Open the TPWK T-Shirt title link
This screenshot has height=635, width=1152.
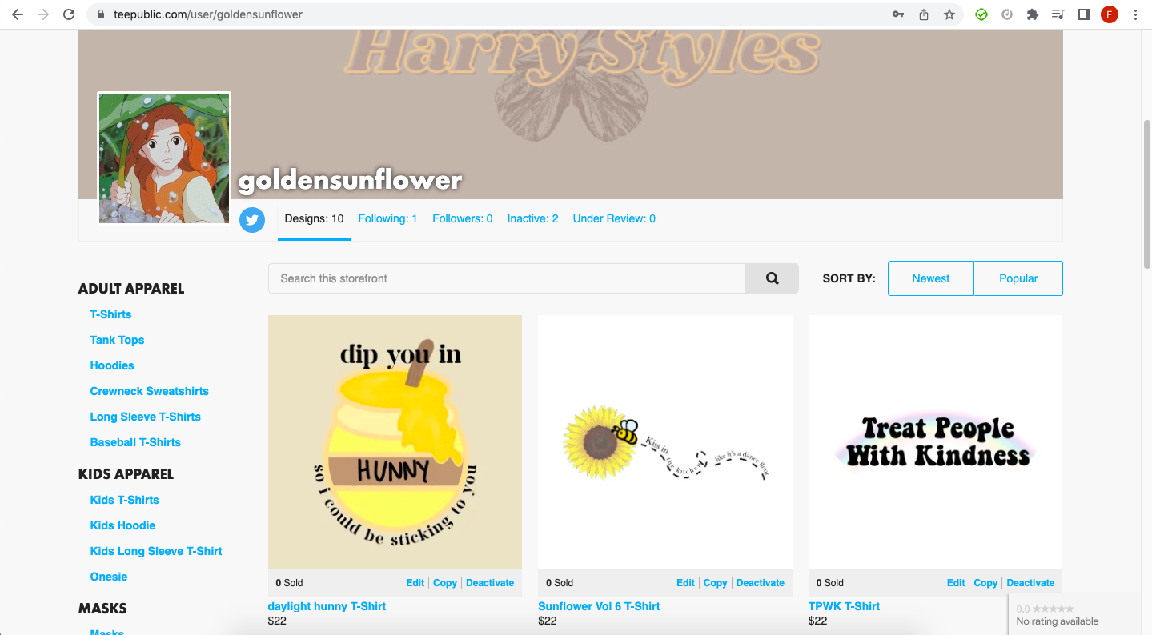pos(845,606)
